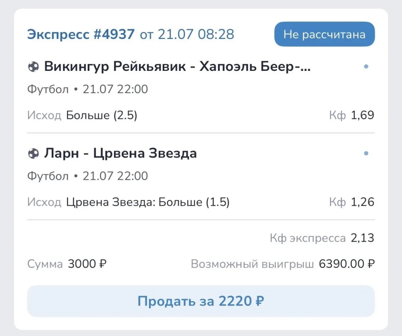
Task: Click the status dot for the Викингур Рейкьявик match
Action: tap(366, 66)
